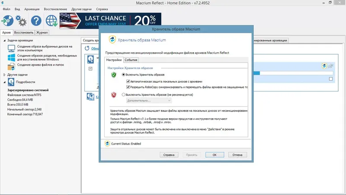346x195 pixels.
Task: Collapse the Подробности section
Action: click(4, 82)
